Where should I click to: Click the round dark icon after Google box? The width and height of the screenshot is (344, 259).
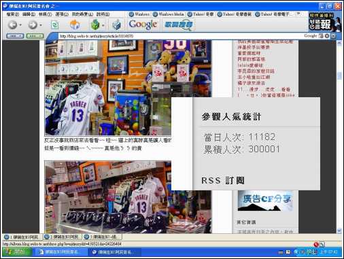click(x=327, y=36)
